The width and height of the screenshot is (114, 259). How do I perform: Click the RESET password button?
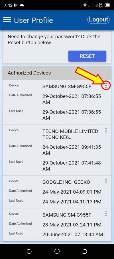tap(87, 56)
